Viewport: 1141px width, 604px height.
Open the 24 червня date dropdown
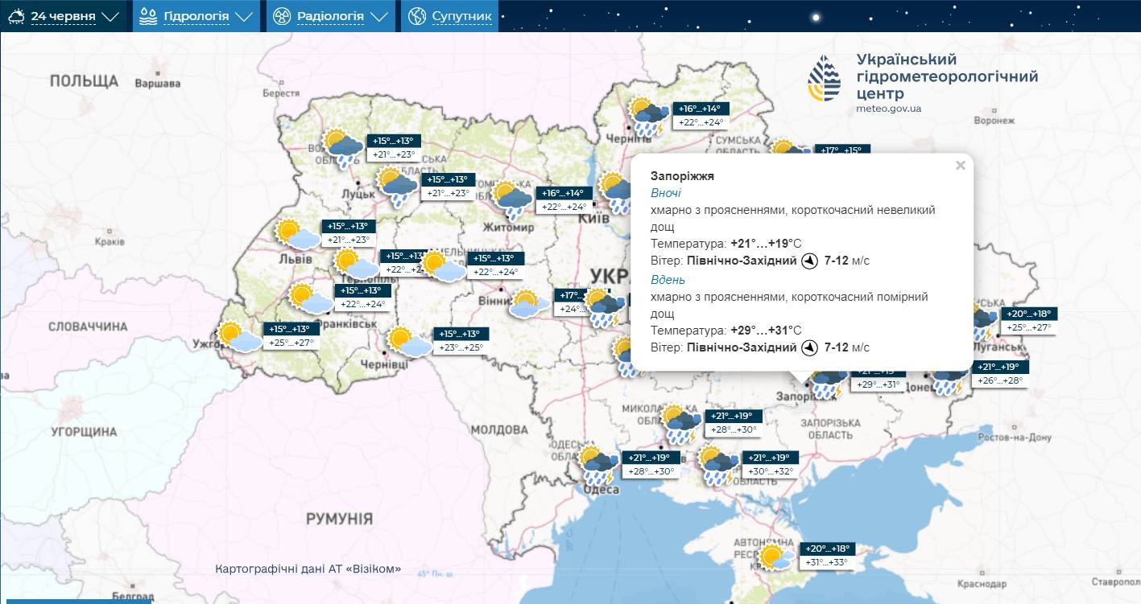(64, 16)
